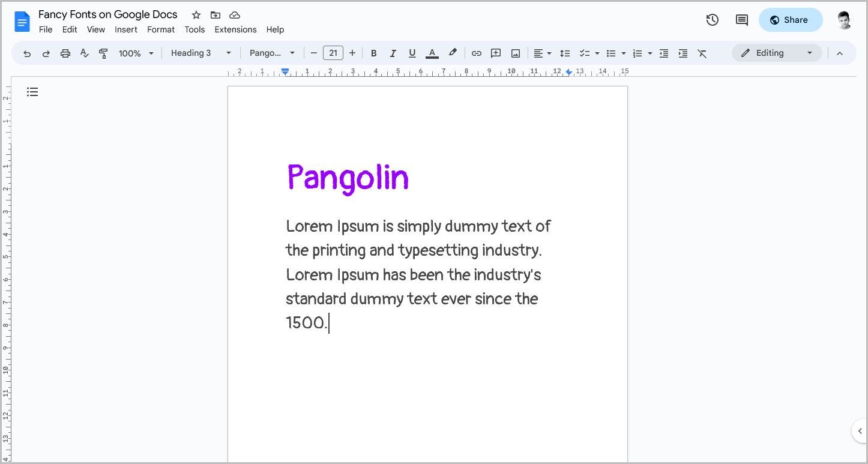This screenshot has width=868, height=464.
Task: Click the font size input field
Action: pyautogui.click(x=333, y=53)
